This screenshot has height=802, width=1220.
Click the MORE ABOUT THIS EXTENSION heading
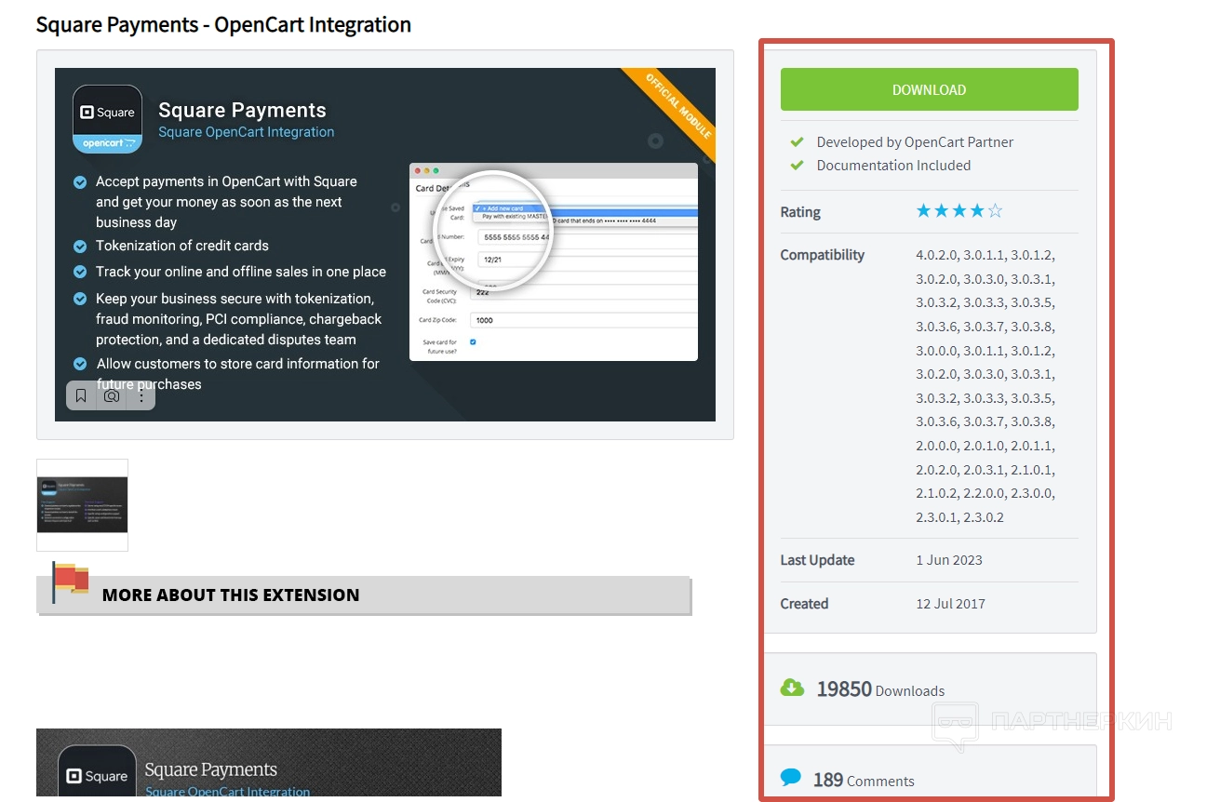(x=230, y=595)
